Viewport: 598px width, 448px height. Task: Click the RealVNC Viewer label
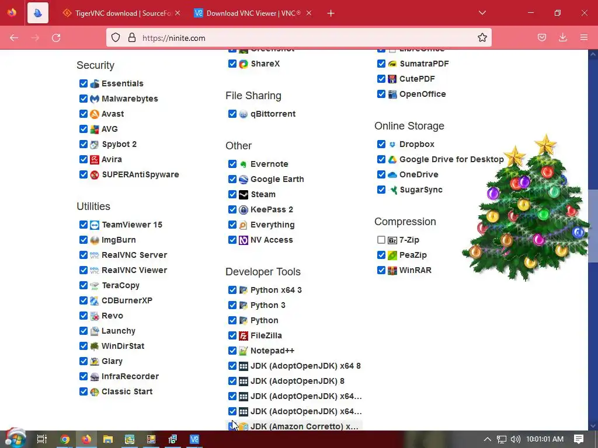pos(134,270)
